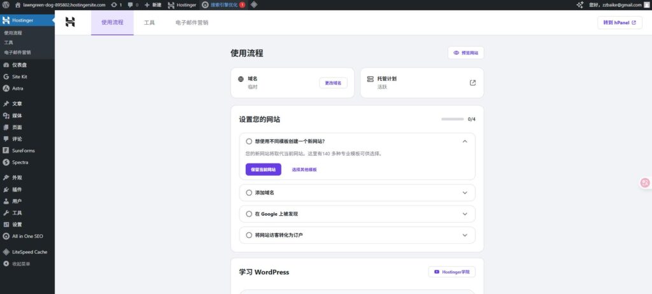The image size is (652, 294).
Task: Click 保留当前网站 button
Action: [x=263, y=170]
